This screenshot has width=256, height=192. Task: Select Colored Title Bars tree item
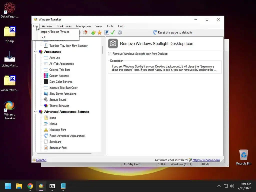(60, 70)
